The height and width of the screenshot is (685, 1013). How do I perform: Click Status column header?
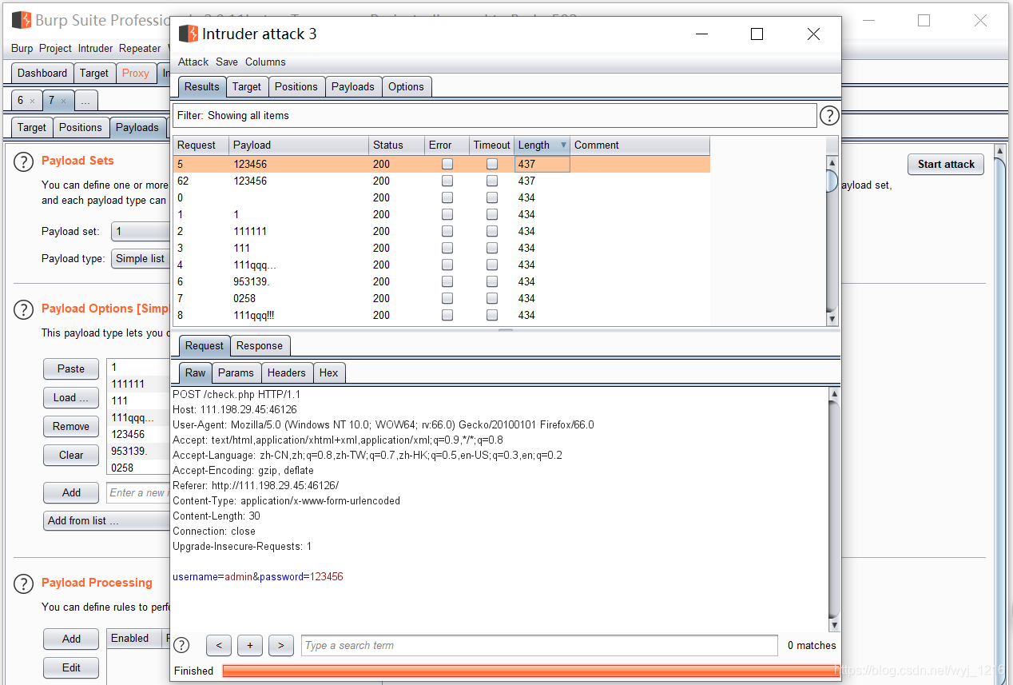click(x=396, y=145)
